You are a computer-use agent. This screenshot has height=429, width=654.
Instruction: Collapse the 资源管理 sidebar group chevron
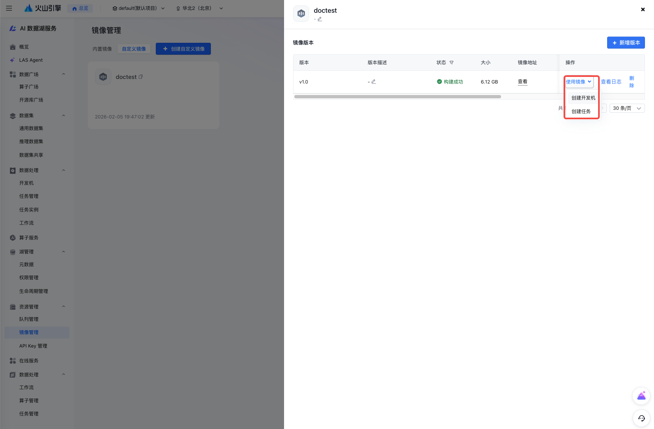[x=64, y=306]
